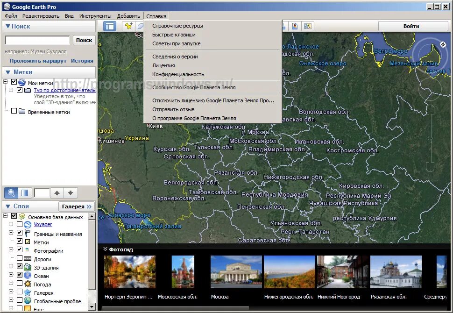Click the N north marker on the compass
The image size is (453, 313).
pos(443,44)
